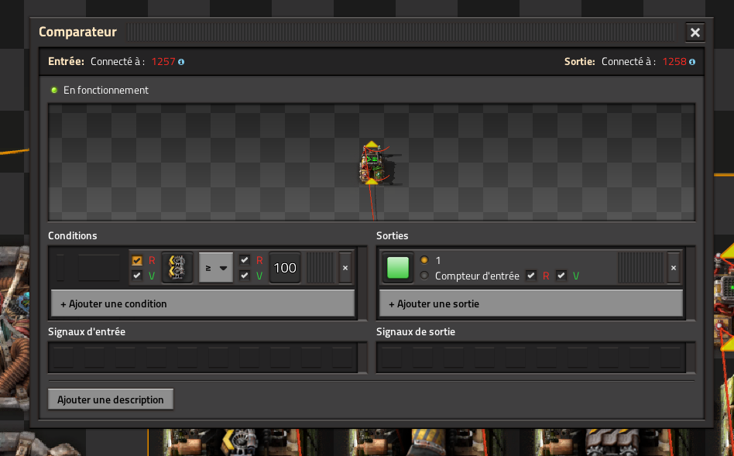Select 'Compteur d'entrée' radio option
734x456 pixels.
click(424, 276)
